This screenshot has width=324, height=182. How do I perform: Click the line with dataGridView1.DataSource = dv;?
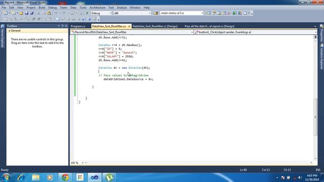[x=128, y=79]
